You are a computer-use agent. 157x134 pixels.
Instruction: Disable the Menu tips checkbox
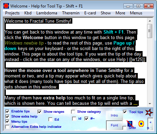click(8, 122)
